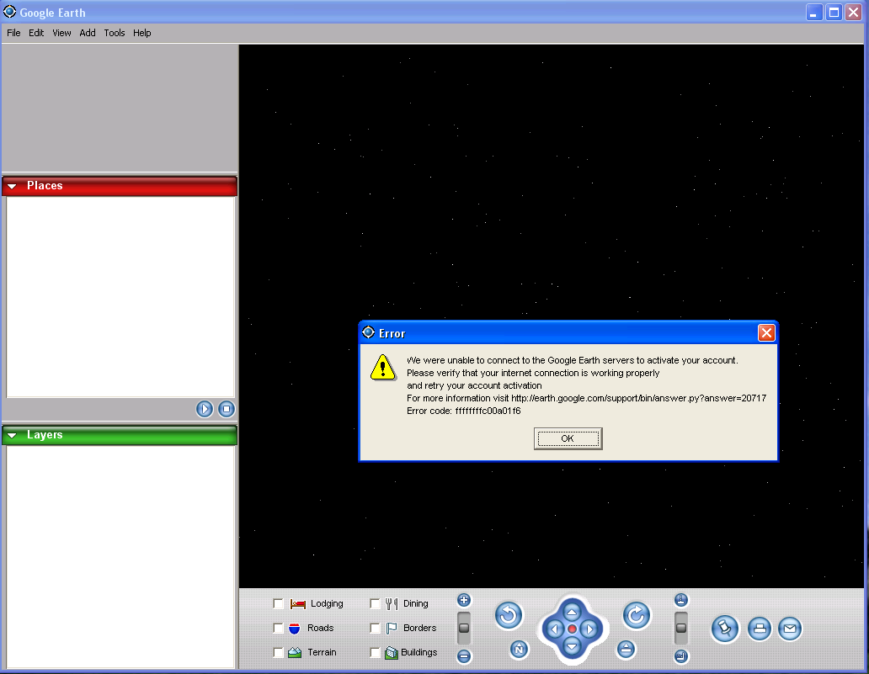Reset the tilt with eject-style button

pos(626,649)
